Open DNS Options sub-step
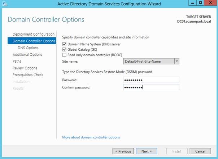This screenshot has width=218, height=159. [28, 48]
